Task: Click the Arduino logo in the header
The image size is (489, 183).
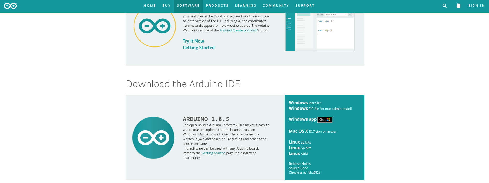Action: 10,6
